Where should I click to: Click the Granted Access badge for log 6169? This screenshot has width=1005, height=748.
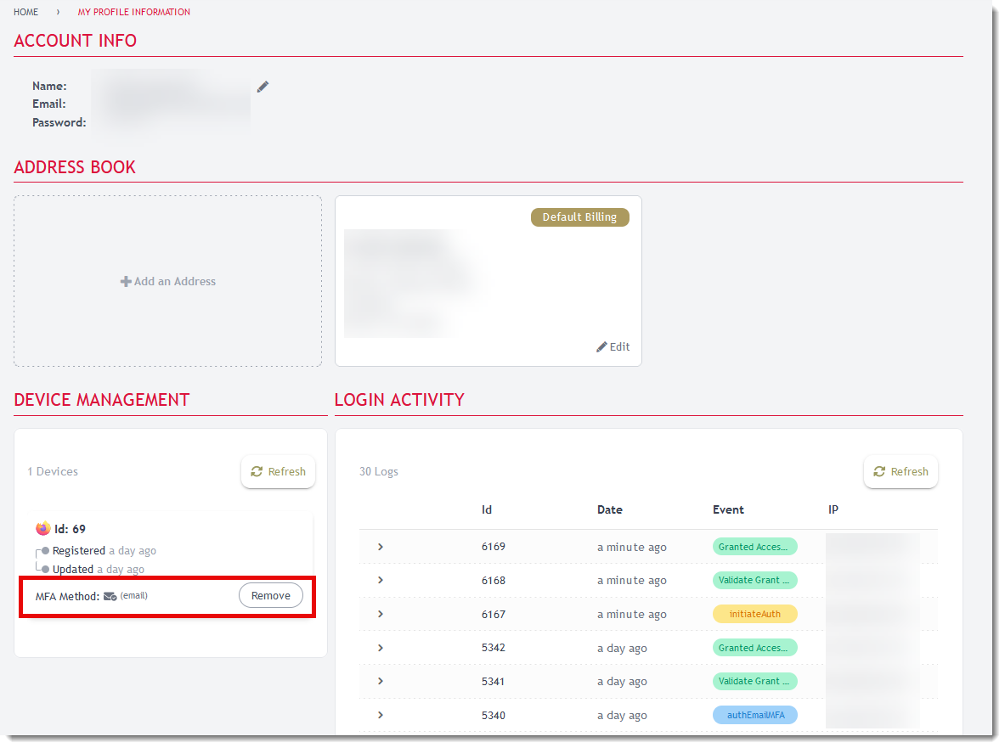[755, 547]
